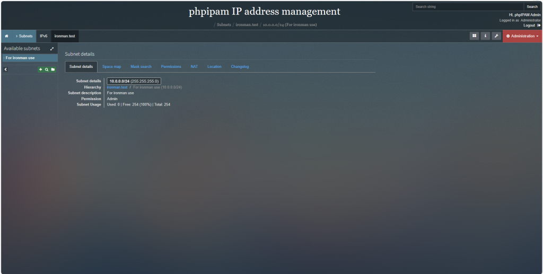The image size is (543, 274).
Task: Add new folder with green folder icon
Action: coord(53,69)
